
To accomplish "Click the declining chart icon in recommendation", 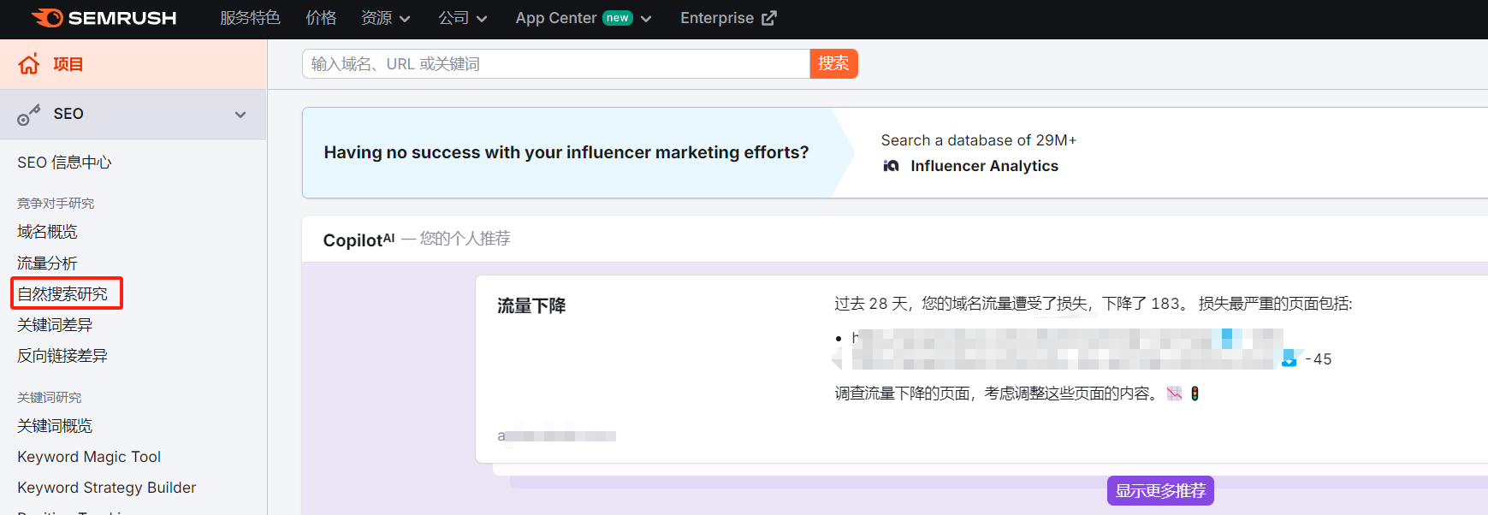I will (x=1174, y=394).
